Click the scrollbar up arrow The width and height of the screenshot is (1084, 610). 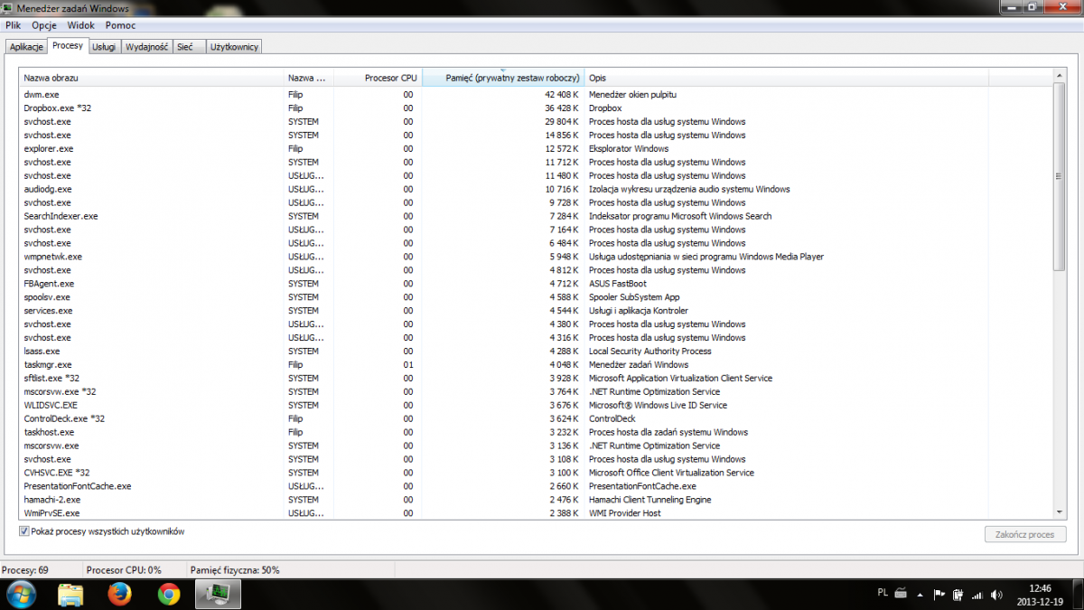coord(1059,77)
